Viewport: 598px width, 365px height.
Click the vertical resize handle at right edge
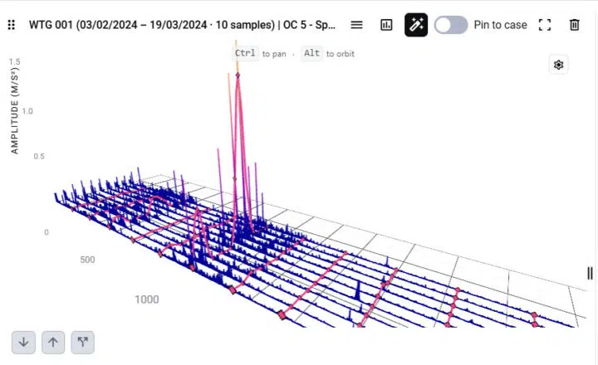590,273
